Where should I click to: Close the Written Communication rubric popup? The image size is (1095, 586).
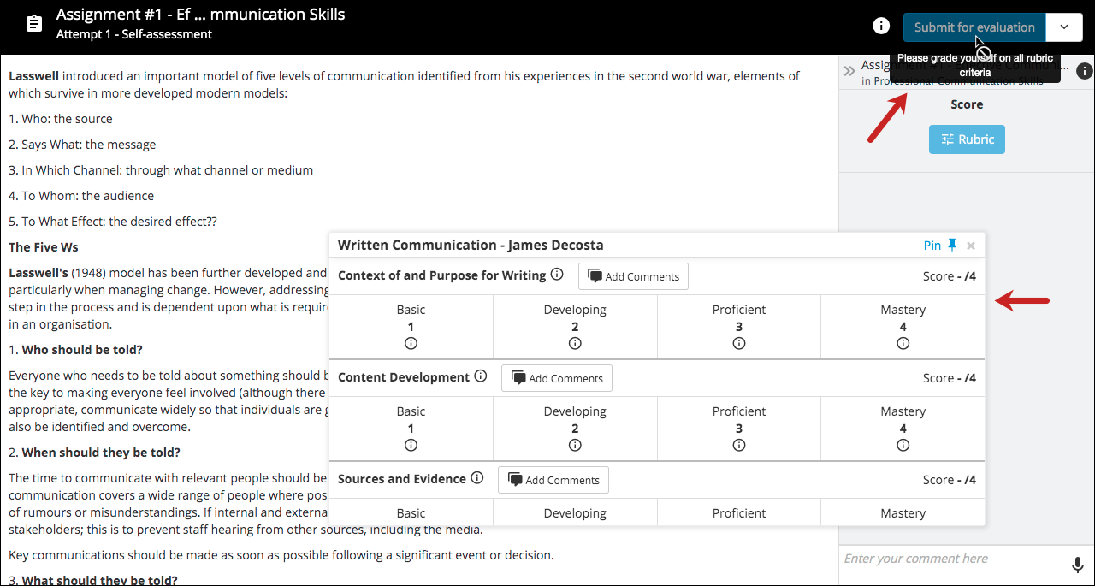(971, 246)
